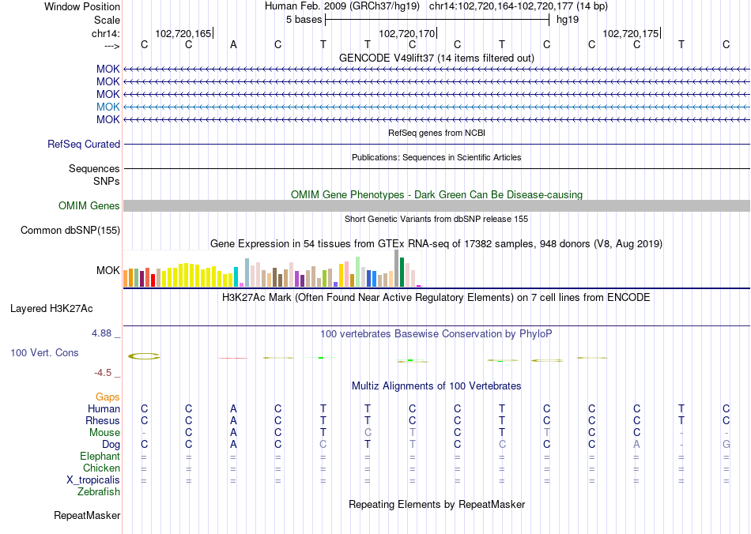Click the RefSeq Curated track label
Viewport: 751px width, 534px height.
coord(84,144)
